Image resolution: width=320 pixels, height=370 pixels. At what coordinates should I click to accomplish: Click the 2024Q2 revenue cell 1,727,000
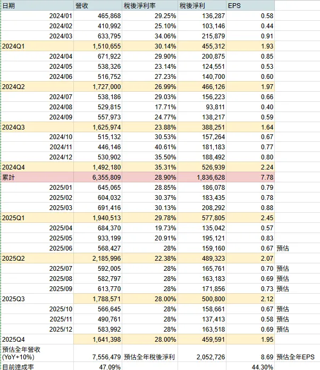click(x=106, y=86)
